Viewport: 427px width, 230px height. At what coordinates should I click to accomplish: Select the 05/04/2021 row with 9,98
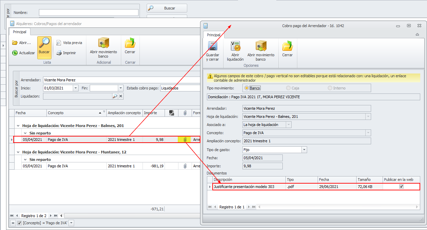click(107, 139)
